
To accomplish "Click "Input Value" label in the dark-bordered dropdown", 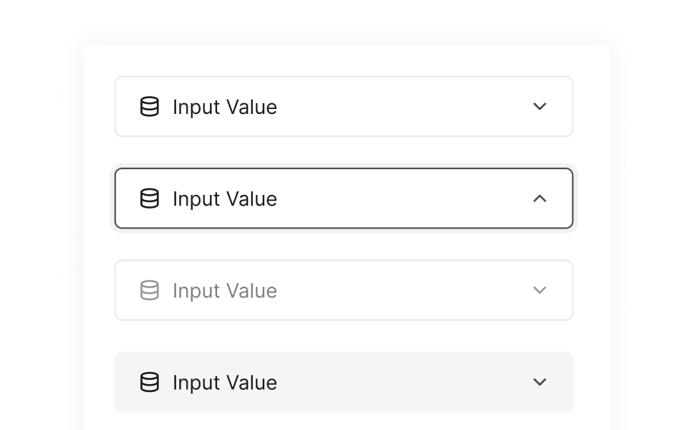I will [224, 199].
